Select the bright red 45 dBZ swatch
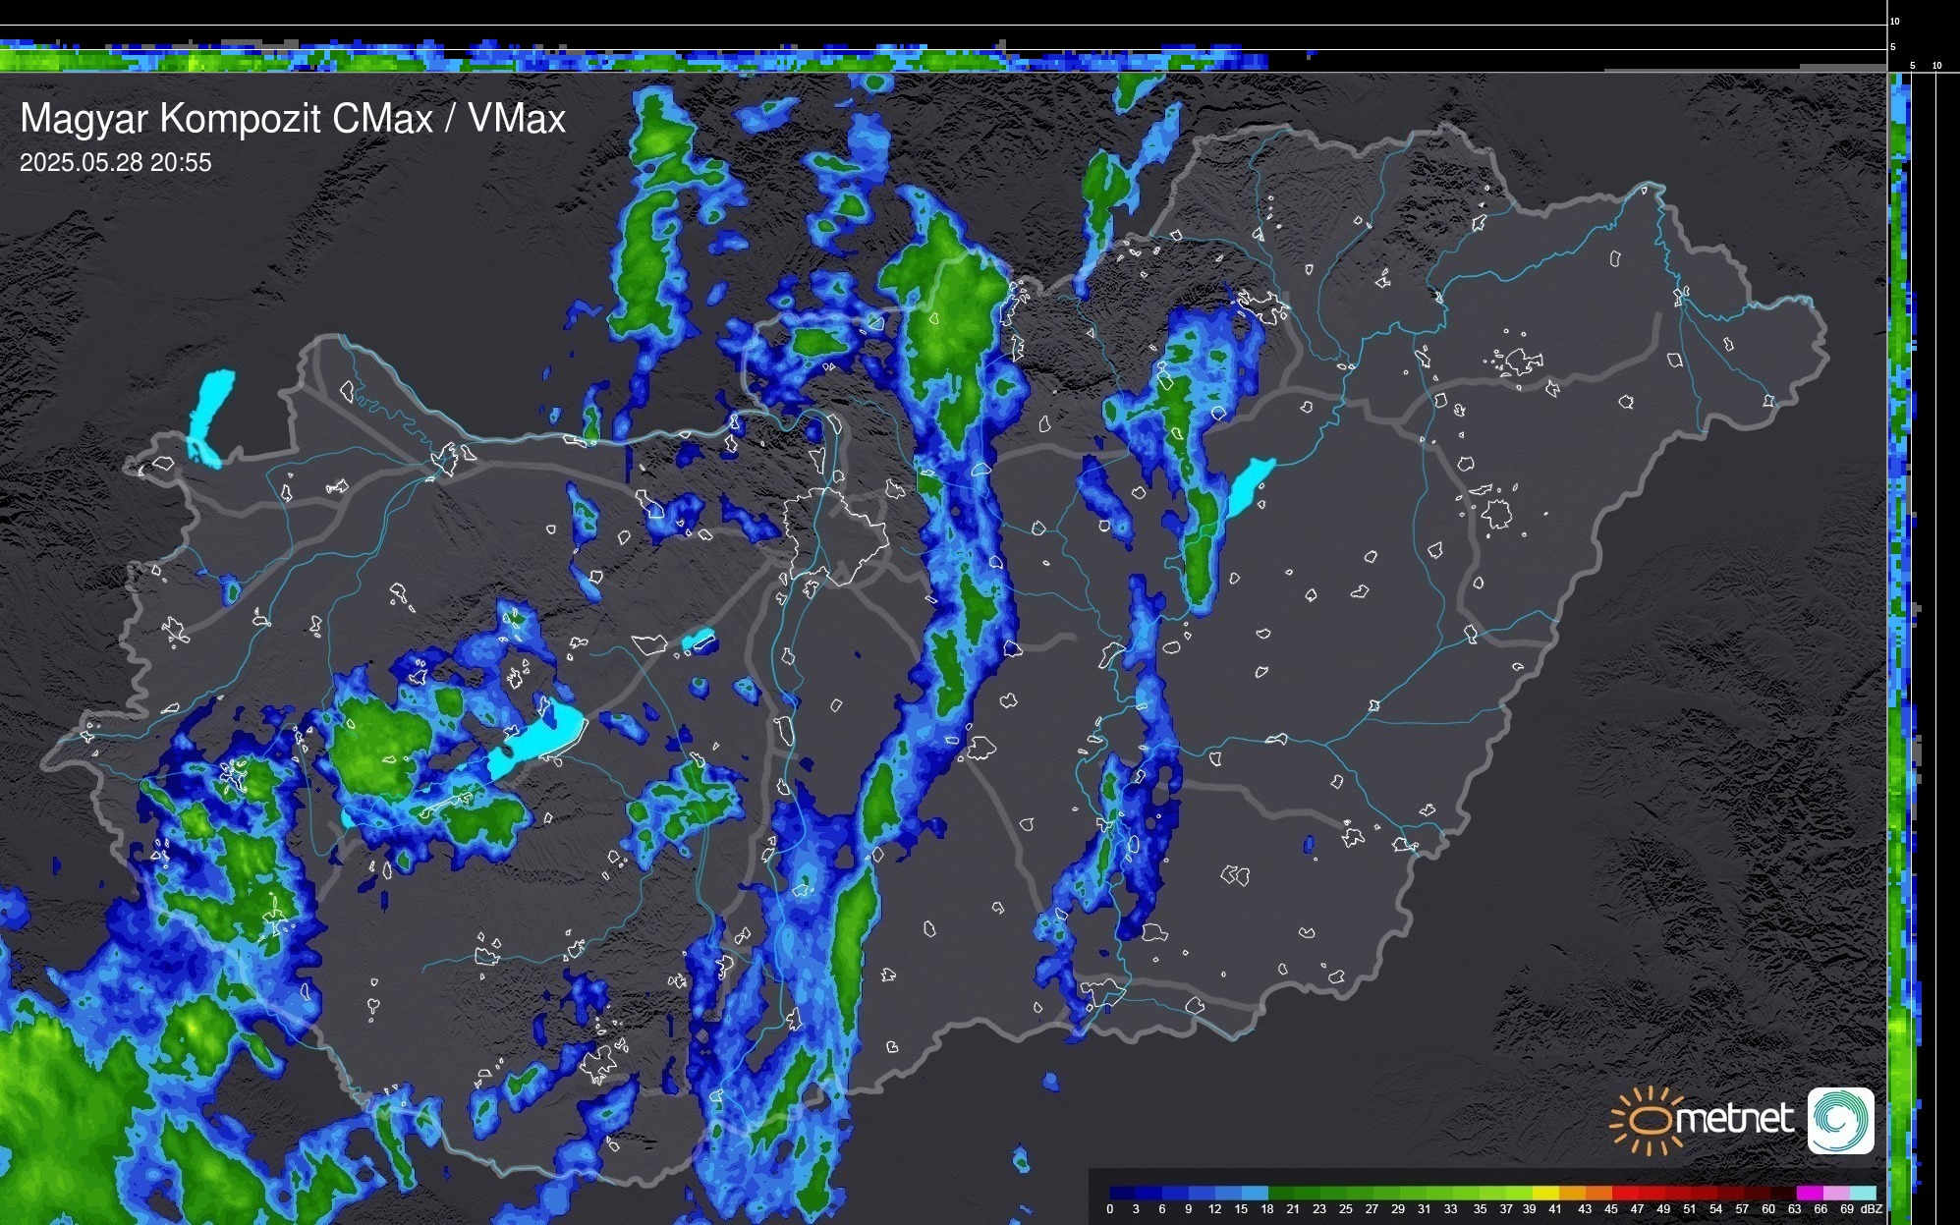Screen dimensions: 1960x1225 tap(1624, 1193)
